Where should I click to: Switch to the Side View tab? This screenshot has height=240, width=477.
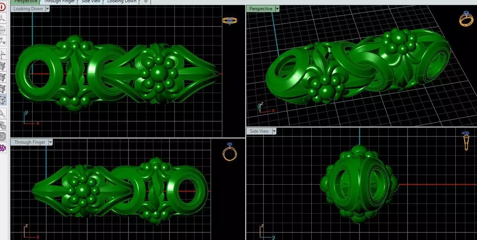pos(91,2)
